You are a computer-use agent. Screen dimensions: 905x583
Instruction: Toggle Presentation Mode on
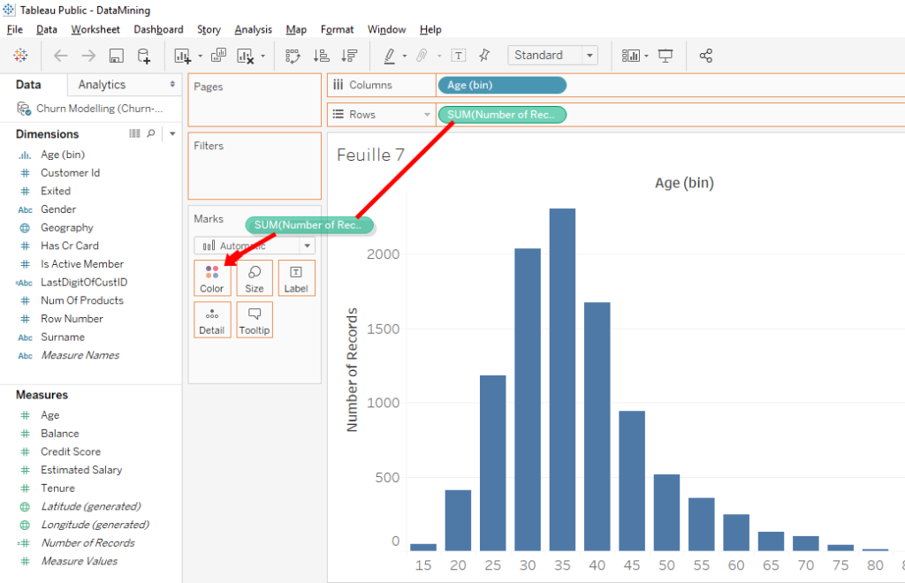tap(667, 55)
